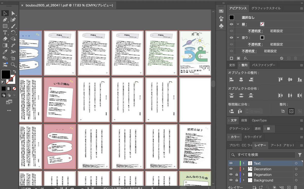This screenshot has width=304, height=189.
Task: Expand the Background layer arrow
Action: pyautogui.click(x=243, y=180)
